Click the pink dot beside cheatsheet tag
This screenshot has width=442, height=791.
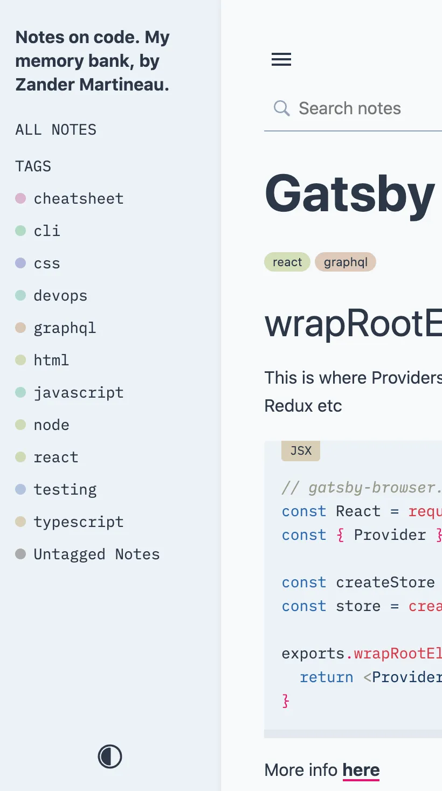coord(20,198)
